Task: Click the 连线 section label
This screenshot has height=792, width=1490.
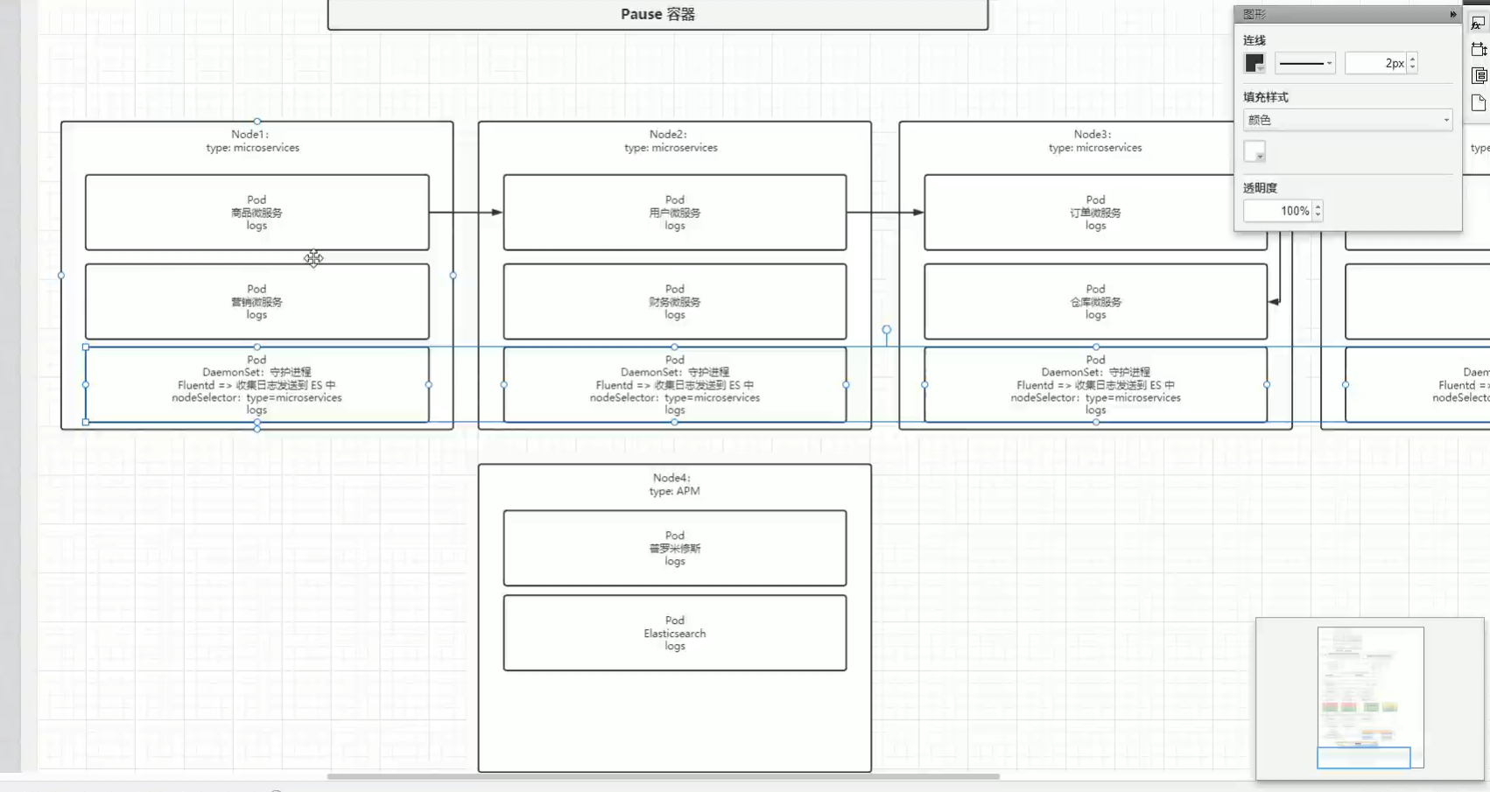Action: pyautogui.click(x=1255, y=40)
